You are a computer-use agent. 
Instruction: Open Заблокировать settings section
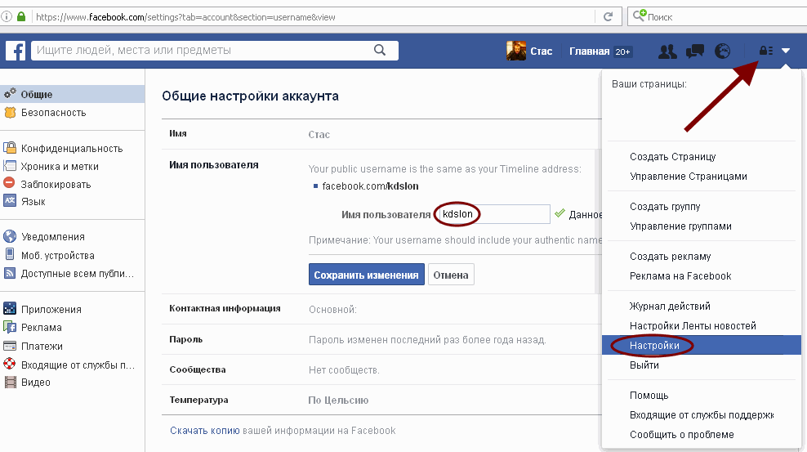tap(56, 184)
